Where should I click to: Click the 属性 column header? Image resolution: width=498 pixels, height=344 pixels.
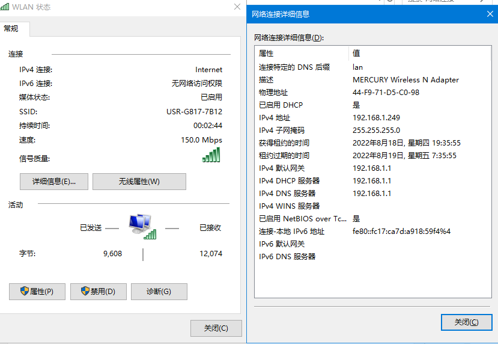pos(300,54)
